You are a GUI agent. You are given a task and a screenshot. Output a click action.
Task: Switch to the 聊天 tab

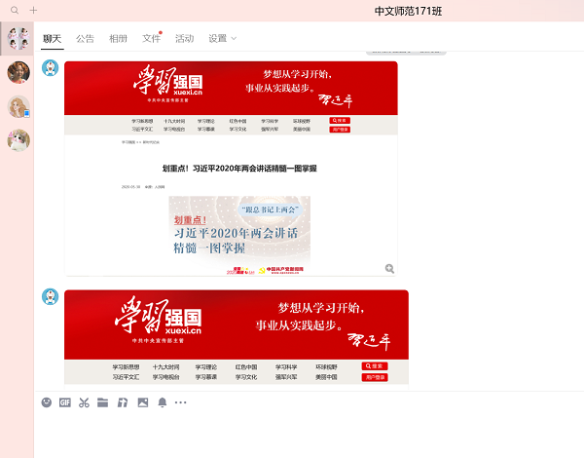click(x=53, y=38)
